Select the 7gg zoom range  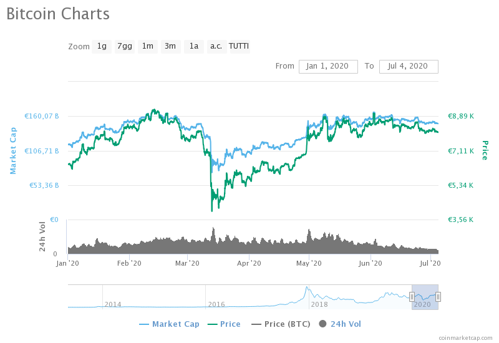pos(124,46)
